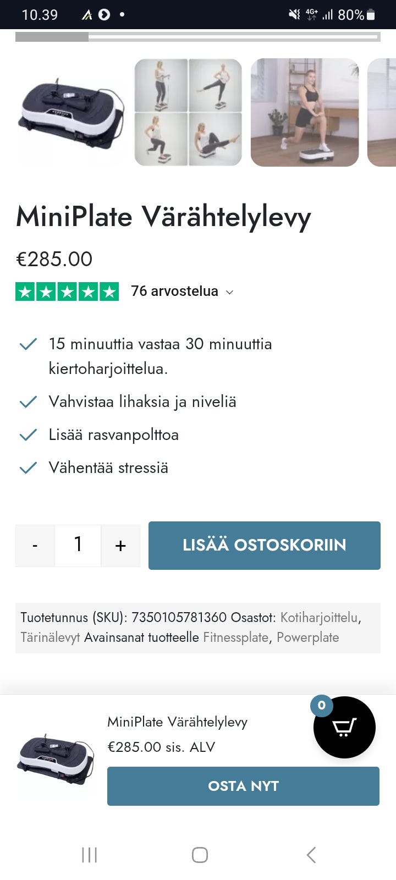Image resolution: width=396 pixels, height=880 pixels.
Task: Open the shopping cart icon
Action: [344, 727]
